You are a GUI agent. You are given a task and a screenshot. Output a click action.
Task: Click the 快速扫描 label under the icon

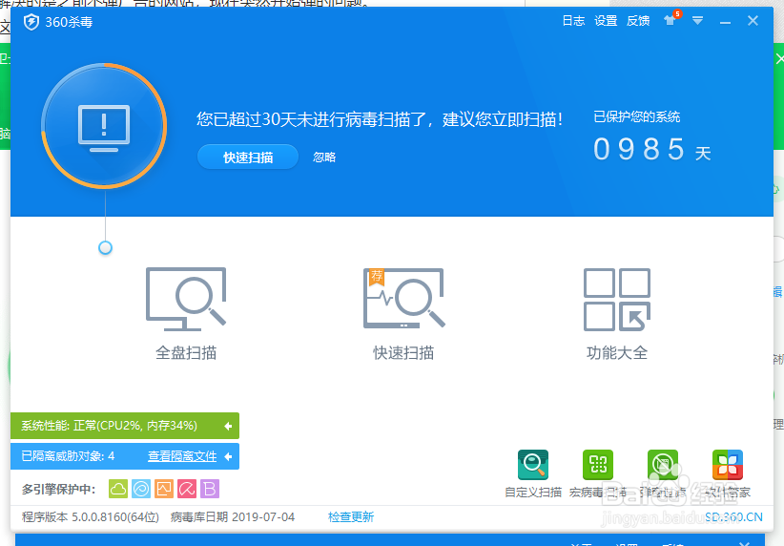(x=403, y=353)
